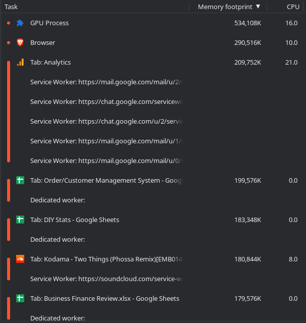Click the sort arrow beside Memory footprint
Image resolution: width=306 pixels, height=323 pixels.
pyautogui.click(x=258, y=7)
